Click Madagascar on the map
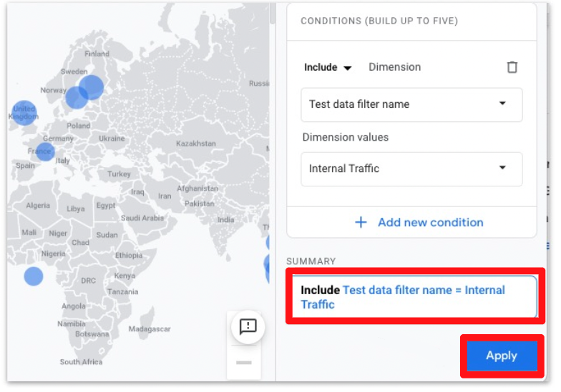The height and width of the screenshot is (392, 561). [x=150, y=329]
